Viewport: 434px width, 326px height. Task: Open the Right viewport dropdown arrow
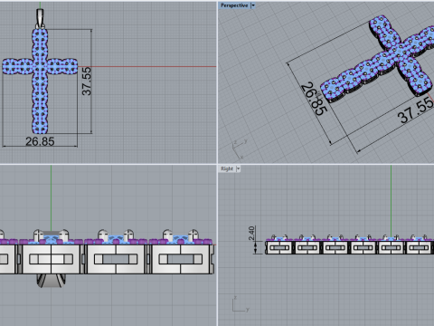[x=238, y=168]
